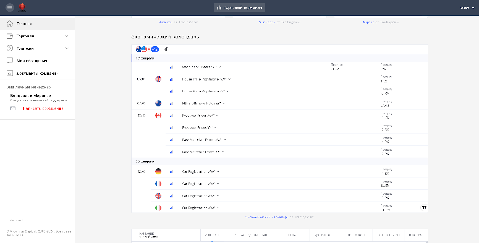The image size is (479, 243).
Task: Click the Главная home icon
Action: pyautogui.click(x=10, y=23)
